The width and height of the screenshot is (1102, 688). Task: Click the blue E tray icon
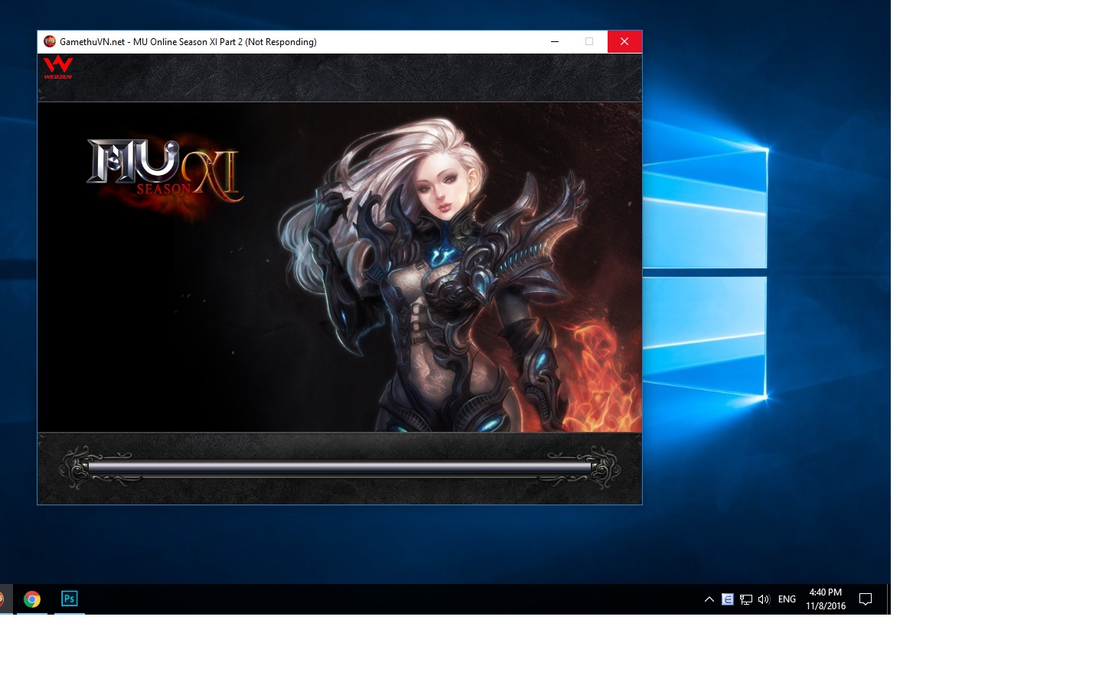(728, 599)
